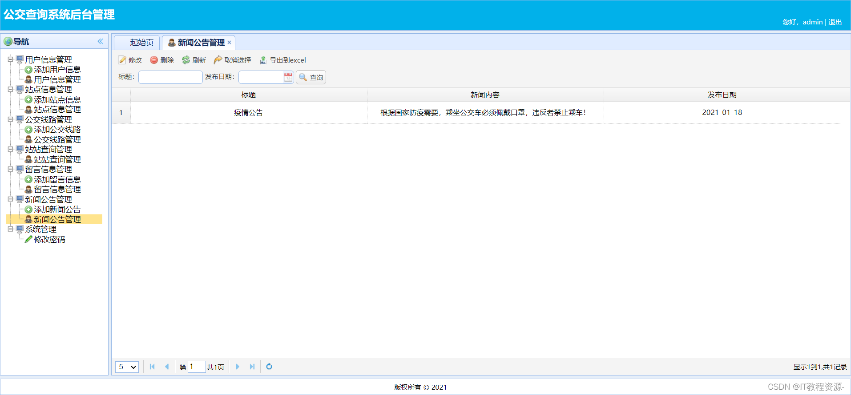Screen dimensions: 851x395
Task: Click the 删除 red delete icon
Action: click(154, 60)
